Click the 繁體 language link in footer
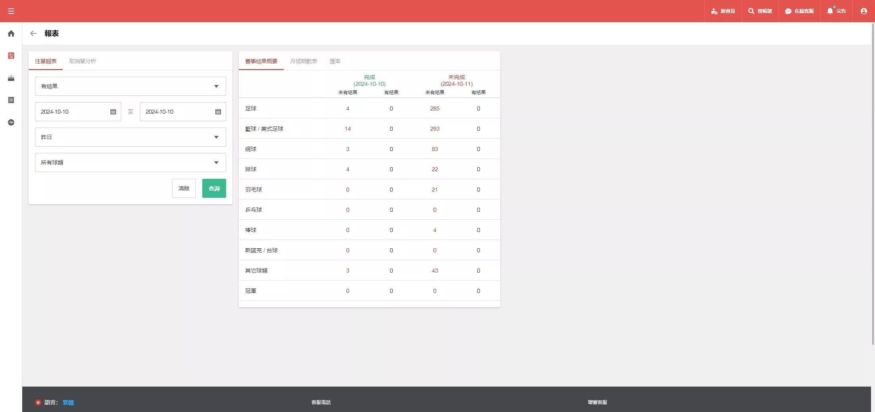Viewport: 875px width, 412px height. [68, 402]
